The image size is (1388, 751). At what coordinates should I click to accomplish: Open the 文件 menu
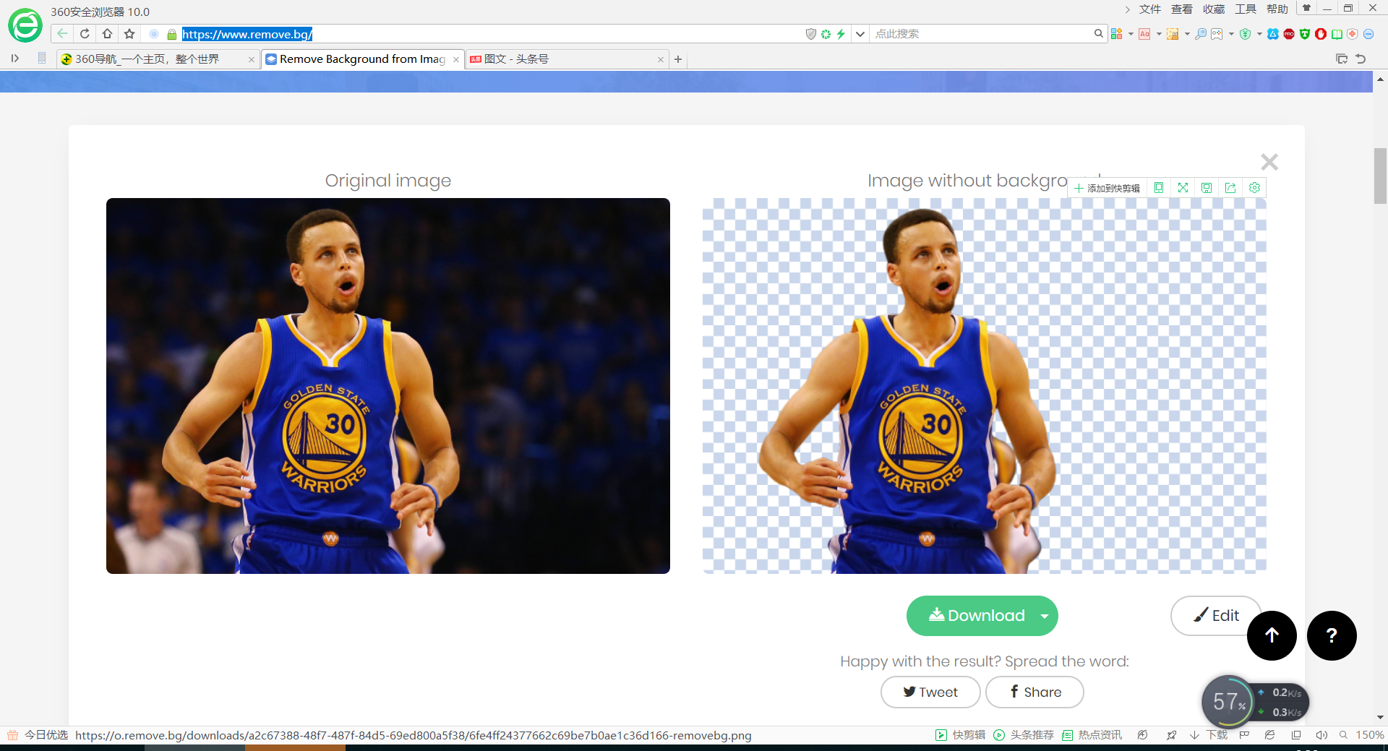(x=1149, y=9)
